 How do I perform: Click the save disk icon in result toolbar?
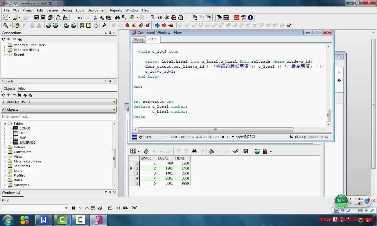pyautogui.click(x=246, y=151)
